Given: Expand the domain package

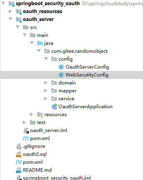Looking at the screenshot, I should click(x=46, y=83).
